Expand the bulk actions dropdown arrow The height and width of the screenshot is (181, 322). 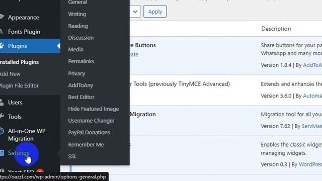point(135,12)
